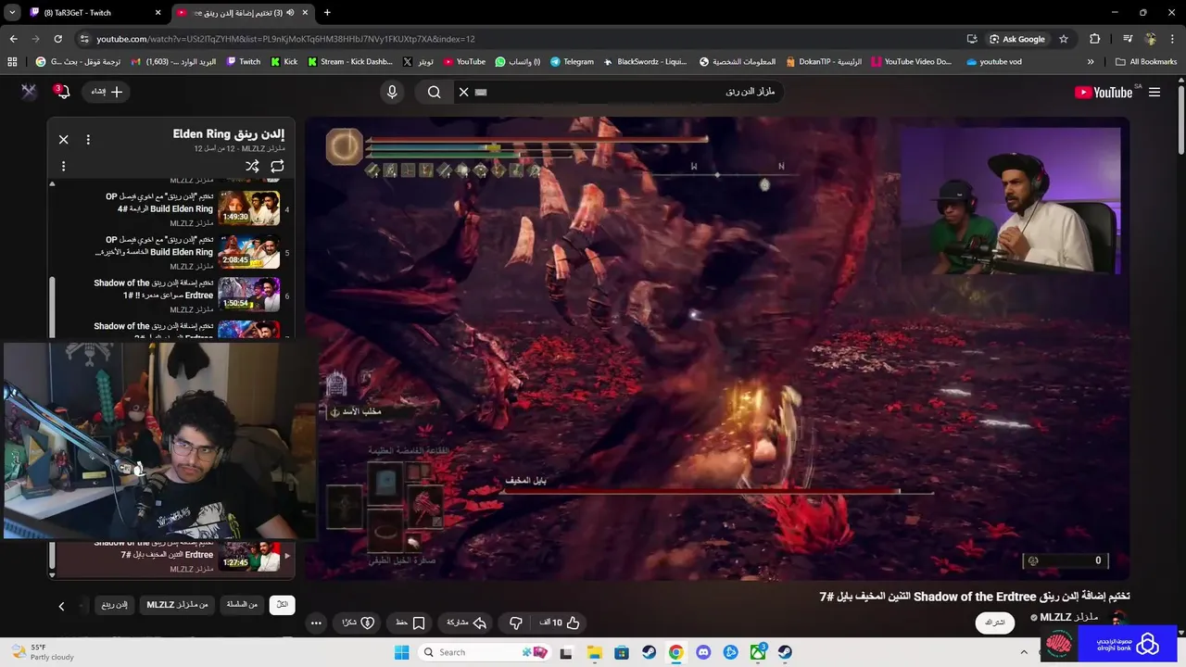Open the All Bookmarks folder
This screenshot has width=1186, height=667.
[x=1146, y=62]
